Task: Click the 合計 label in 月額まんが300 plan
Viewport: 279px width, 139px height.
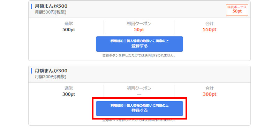Action: click(210, 88)
